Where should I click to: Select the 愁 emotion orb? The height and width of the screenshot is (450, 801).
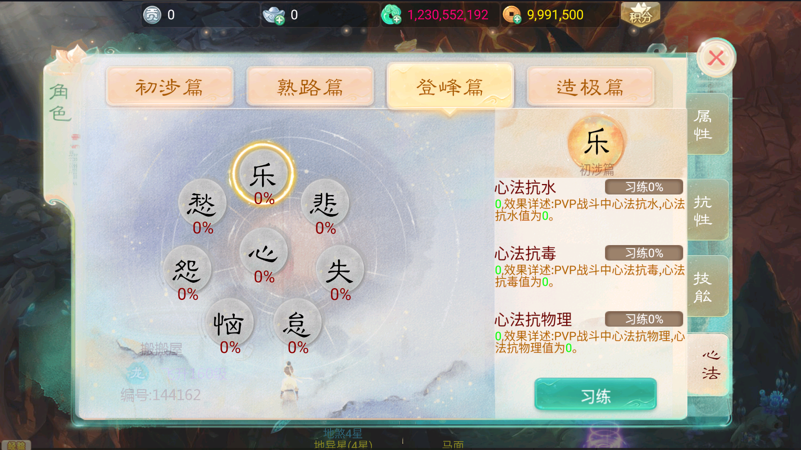(202, 204)
